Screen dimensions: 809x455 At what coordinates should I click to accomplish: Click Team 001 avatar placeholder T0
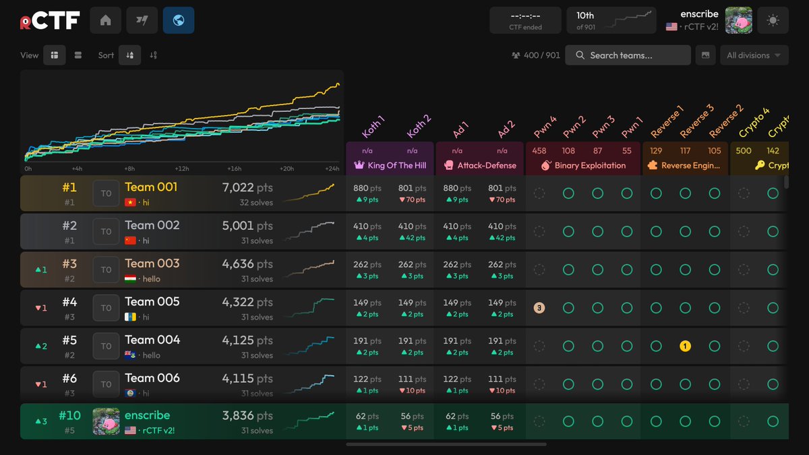click(x=106, y=193)
